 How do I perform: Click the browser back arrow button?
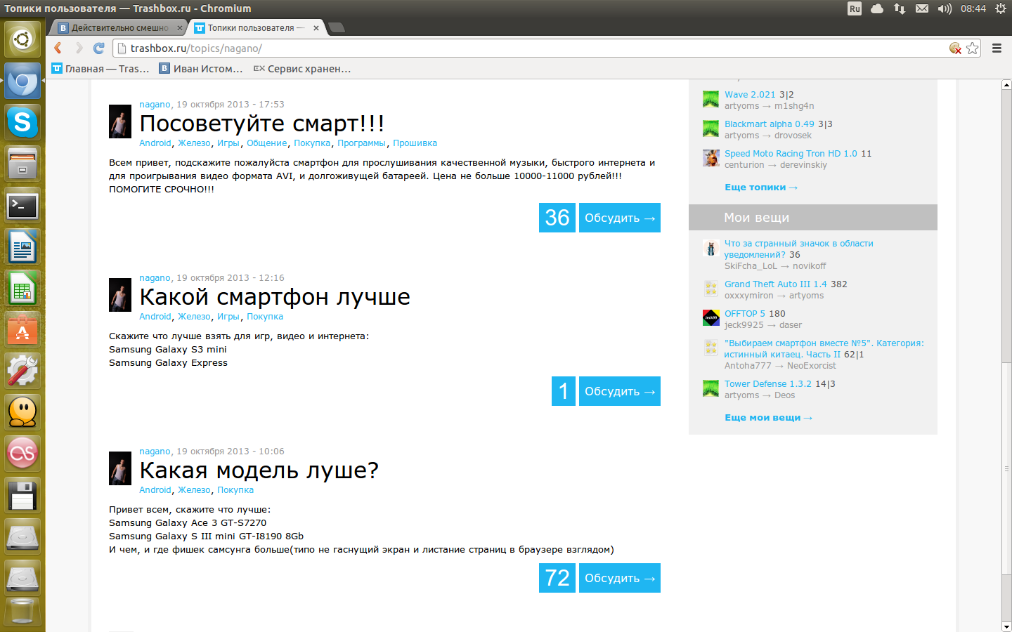point(58,48)
